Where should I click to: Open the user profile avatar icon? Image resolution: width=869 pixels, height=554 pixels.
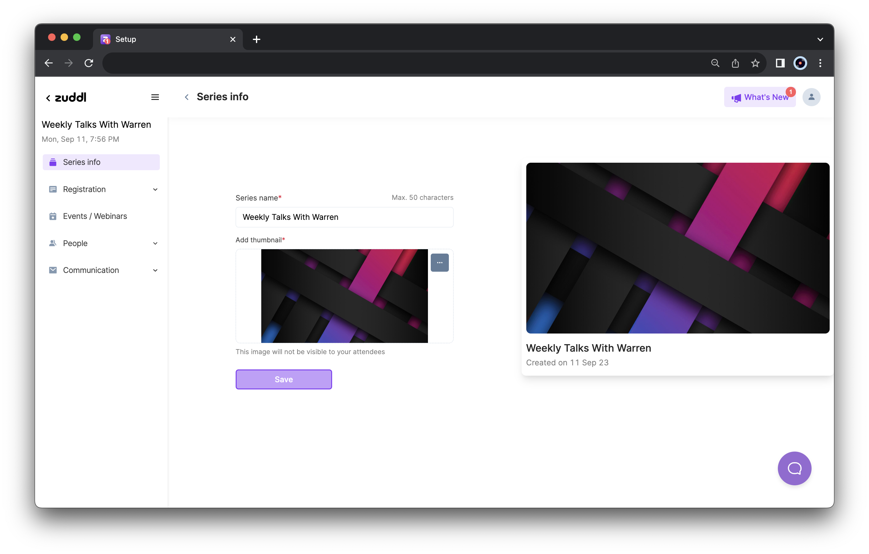(x=811, y=97)
